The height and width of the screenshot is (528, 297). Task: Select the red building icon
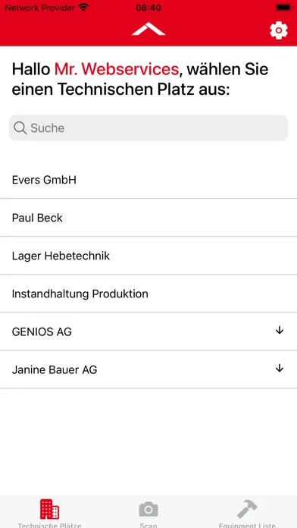49,509
